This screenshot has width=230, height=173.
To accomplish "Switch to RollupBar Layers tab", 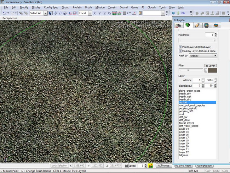I will pos(216,25).
